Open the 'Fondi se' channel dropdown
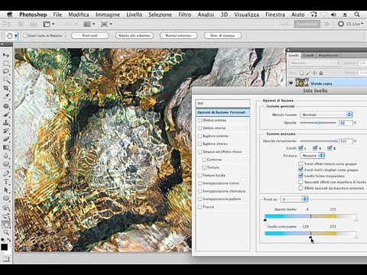367x275 pixels. [294, 199]
